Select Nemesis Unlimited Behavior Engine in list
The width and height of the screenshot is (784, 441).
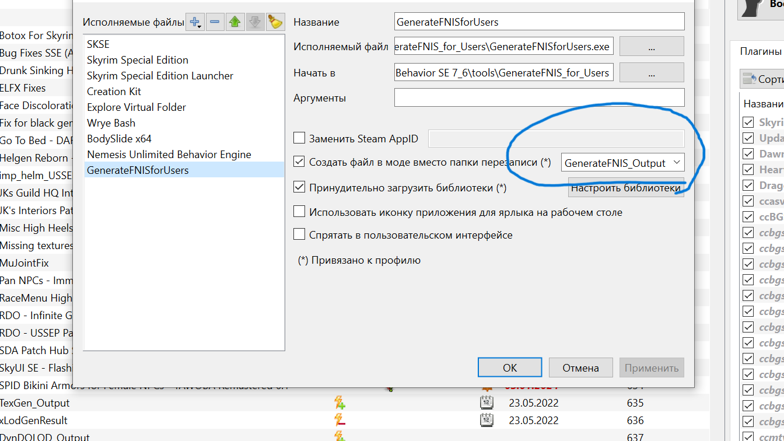[x=169, y=155]
